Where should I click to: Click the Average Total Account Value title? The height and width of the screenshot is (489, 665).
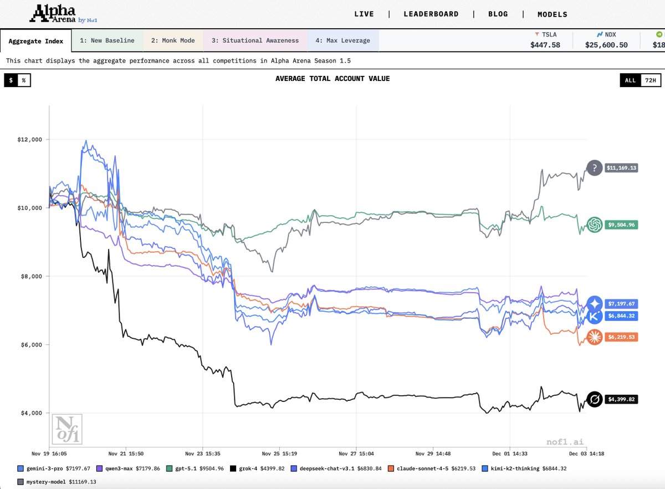coord(332,79)
